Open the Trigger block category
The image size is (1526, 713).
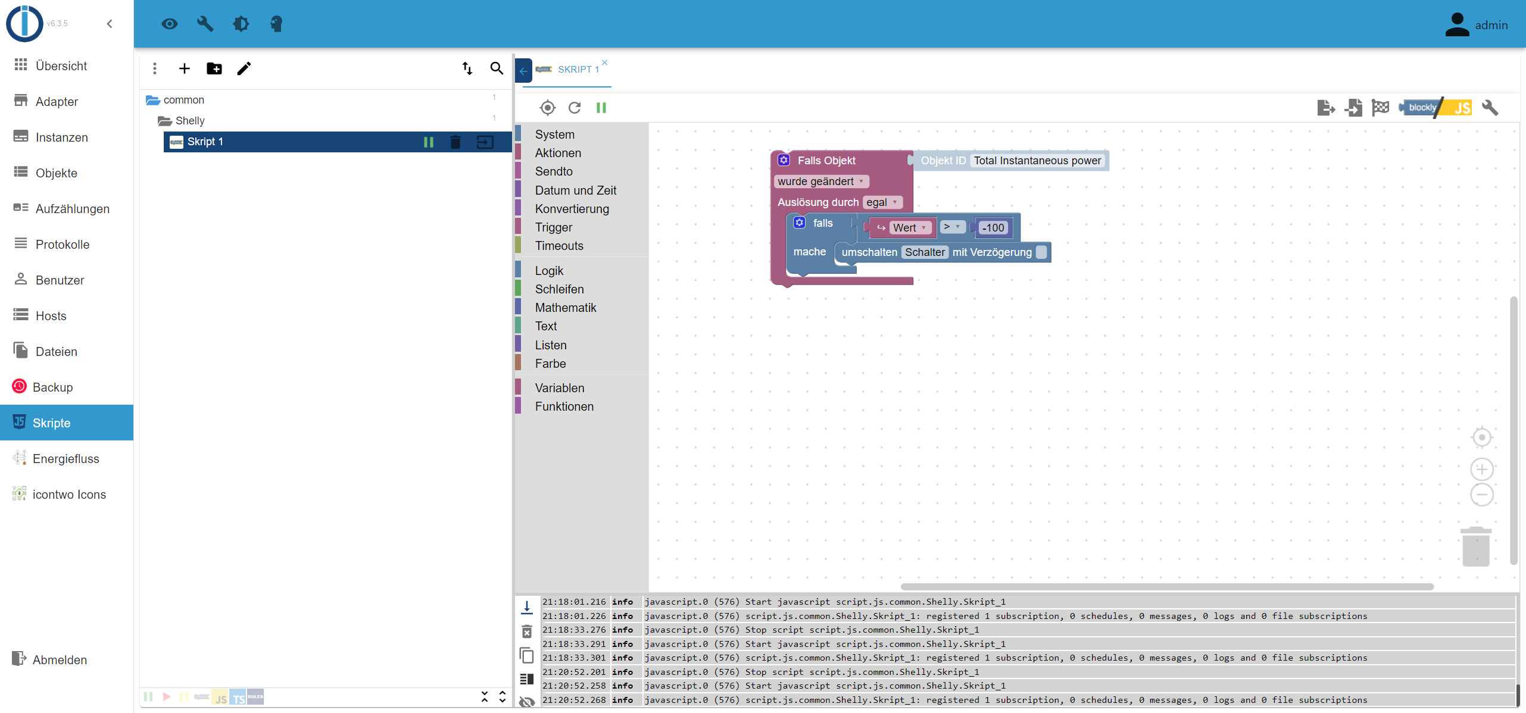553,227
